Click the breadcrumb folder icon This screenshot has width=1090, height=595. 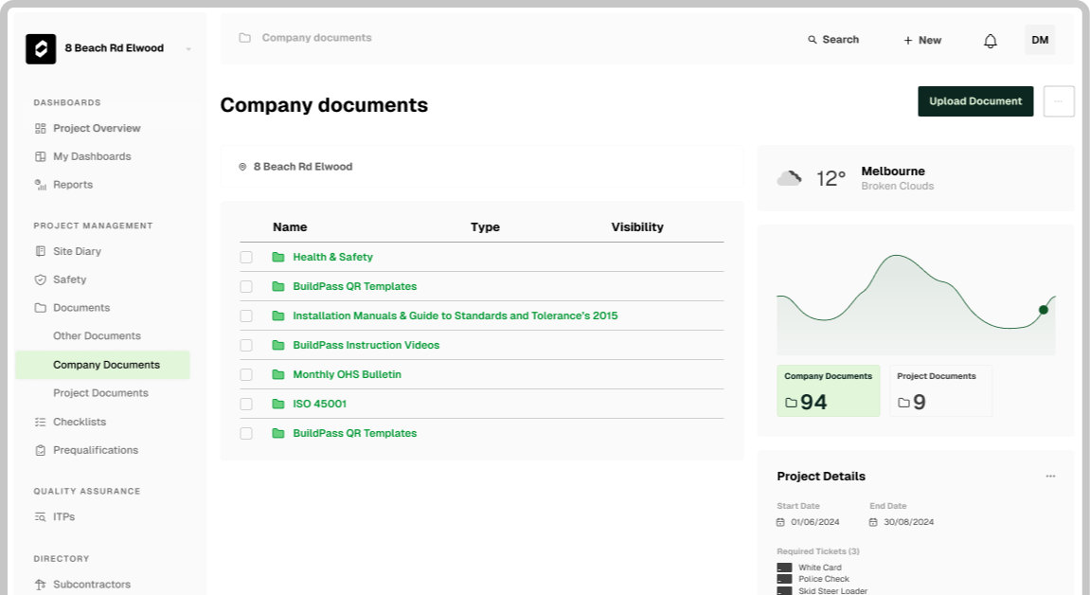tap(244, 38)
